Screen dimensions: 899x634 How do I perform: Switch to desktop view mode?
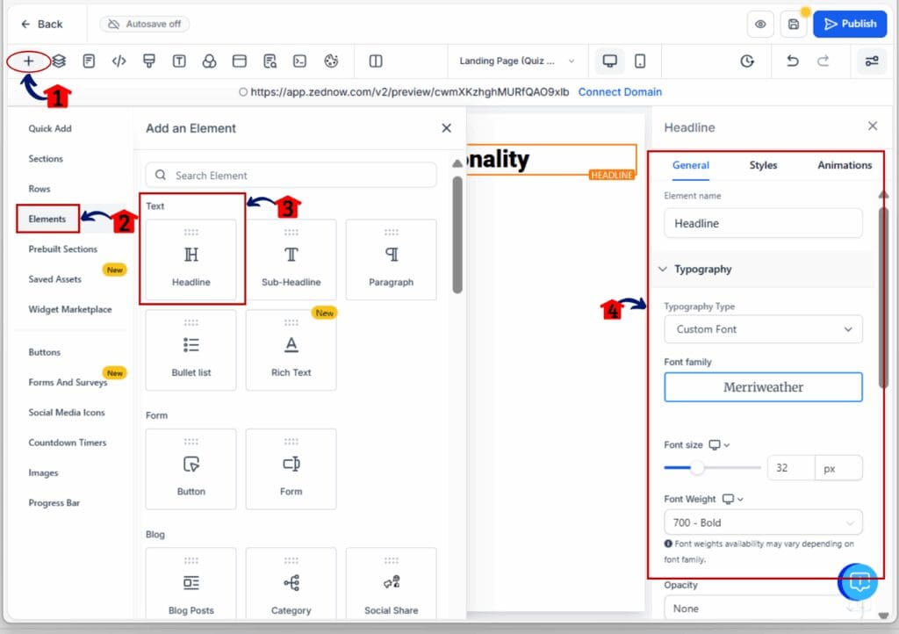(x=609, y=61)
